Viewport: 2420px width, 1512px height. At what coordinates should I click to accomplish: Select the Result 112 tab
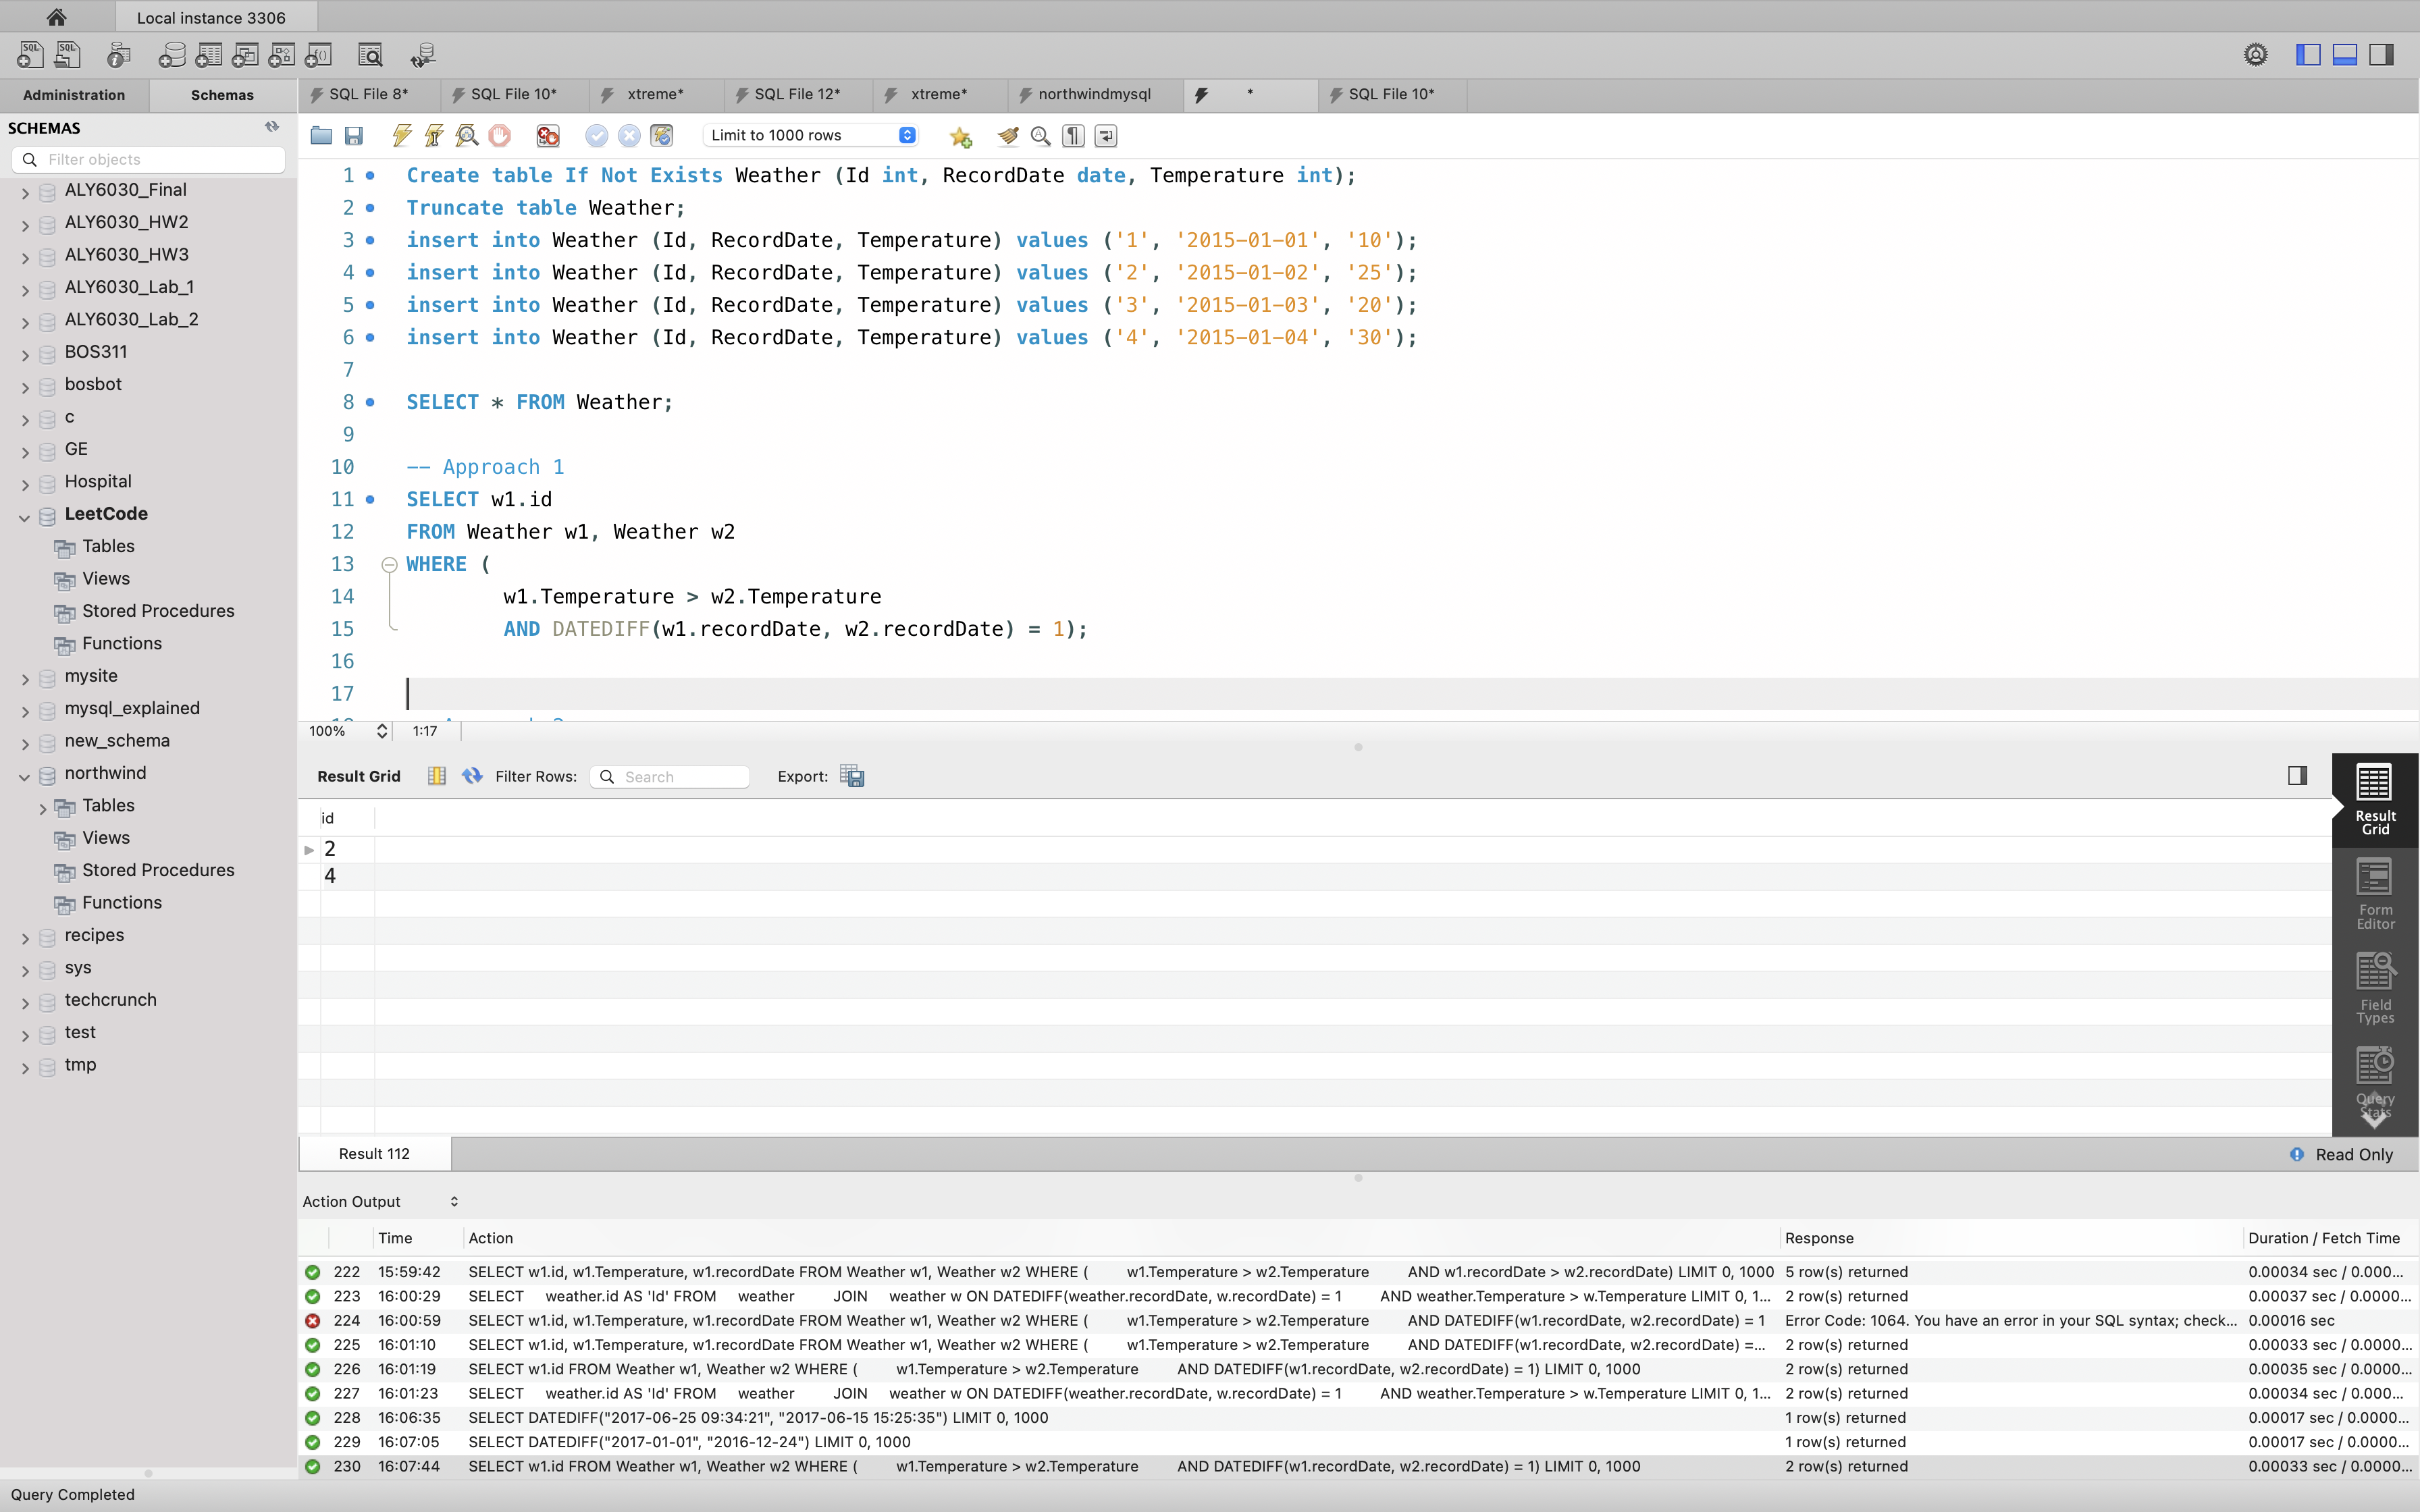[374, 1153]
